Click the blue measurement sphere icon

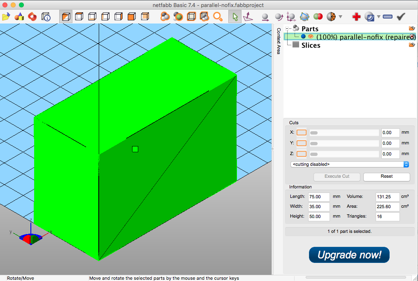(x=369, y=16)
